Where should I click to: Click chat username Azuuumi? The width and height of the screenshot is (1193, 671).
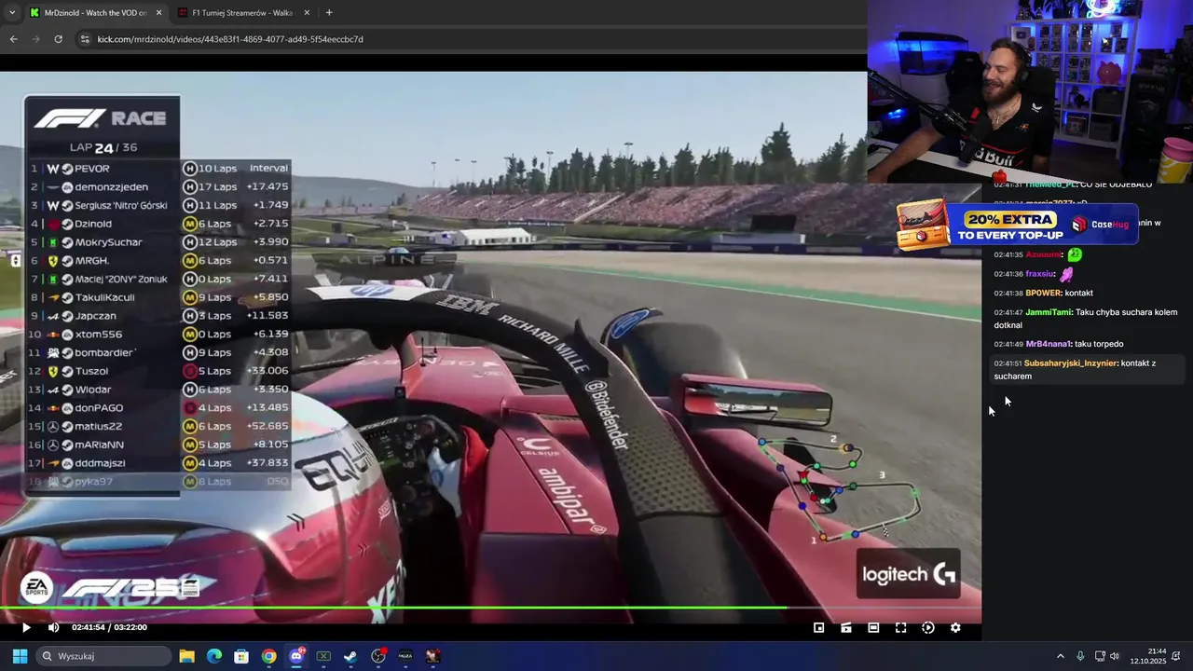tap(1043, 254)
